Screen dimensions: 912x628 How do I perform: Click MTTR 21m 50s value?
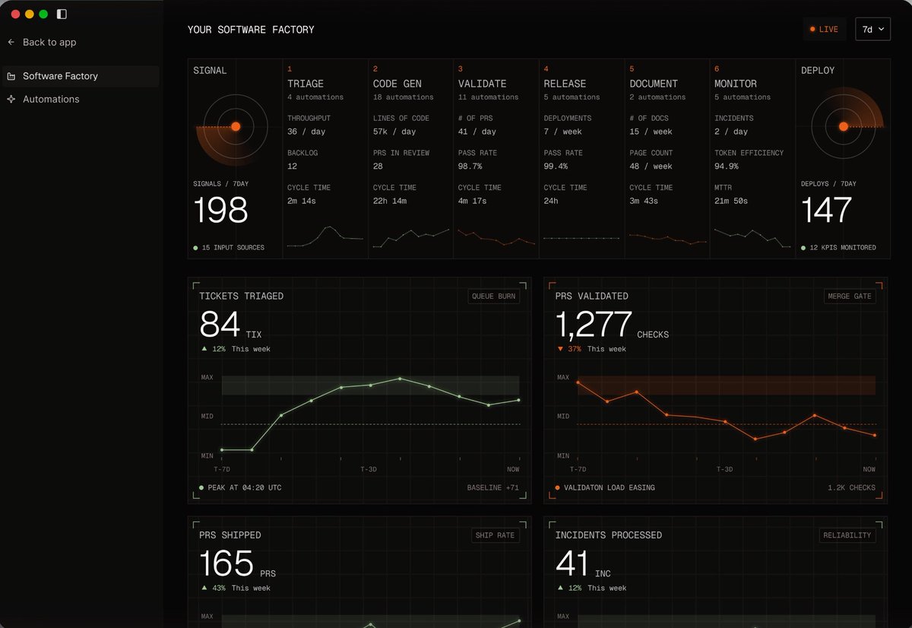click(731, 201)
